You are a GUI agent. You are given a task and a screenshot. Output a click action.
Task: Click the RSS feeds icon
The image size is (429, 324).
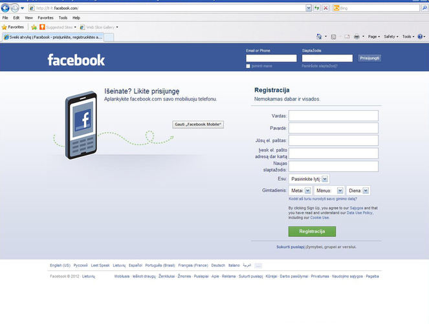[333, 37]
